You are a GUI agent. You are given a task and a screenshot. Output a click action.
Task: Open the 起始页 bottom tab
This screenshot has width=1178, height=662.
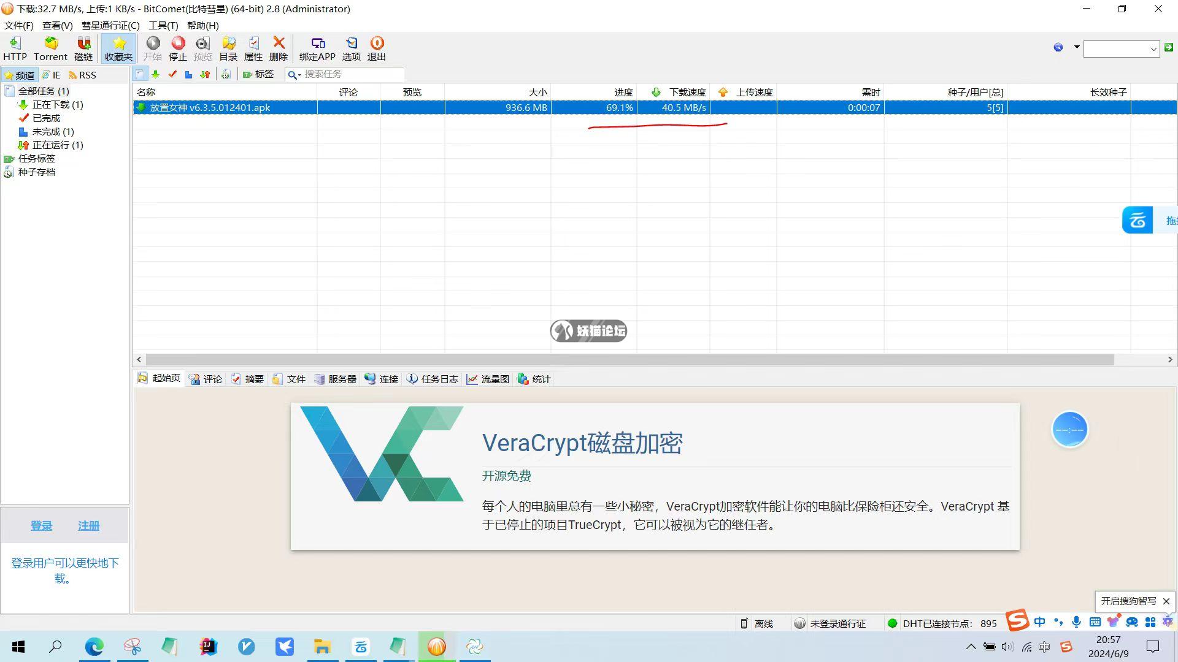click(x=160, y=378)
